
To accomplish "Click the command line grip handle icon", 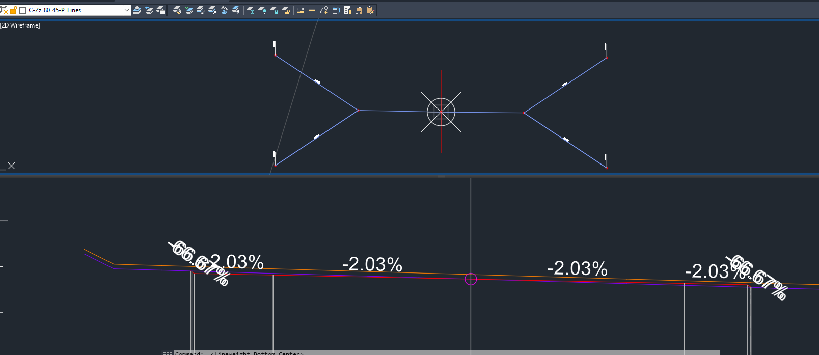I will tap(168, 353).
